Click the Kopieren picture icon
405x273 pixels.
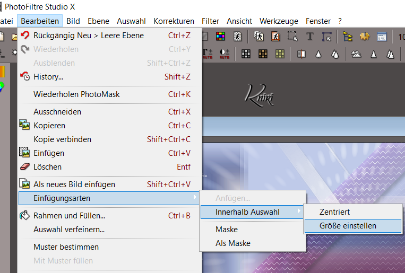pos(24,125)
